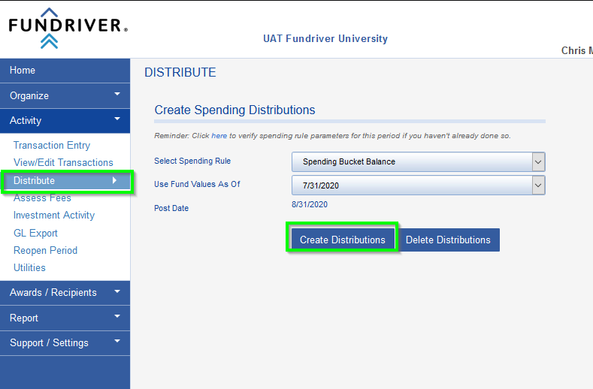Select the Distribute submenu item
The width and height of the screenshot is (593, 389).
pyautogui.click(x=67, y=181)
